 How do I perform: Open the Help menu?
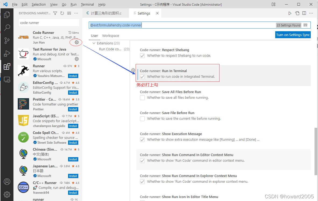pos(102,5)
